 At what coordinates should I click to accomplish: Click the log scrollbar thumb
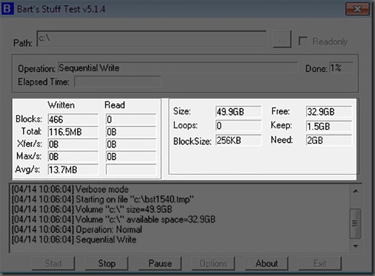pos(355,224)
